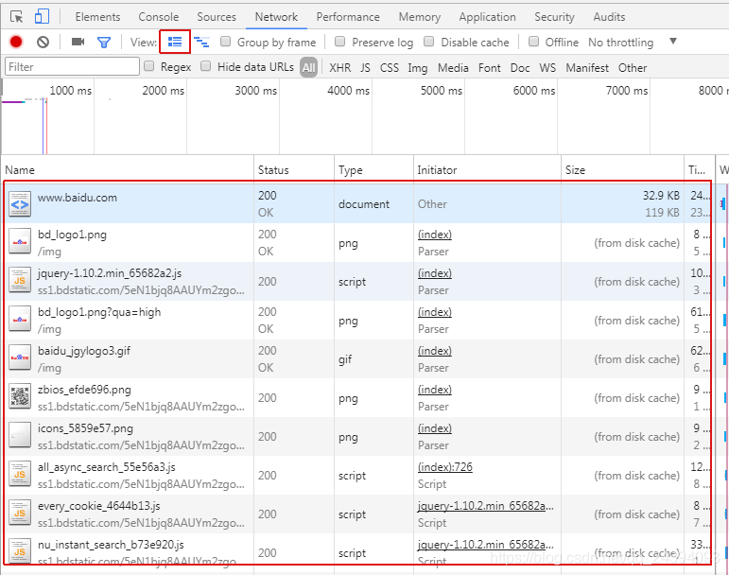Screen dimensions: 729x575
Task: Open the Elements panel tab
Action: pos(97,17)
